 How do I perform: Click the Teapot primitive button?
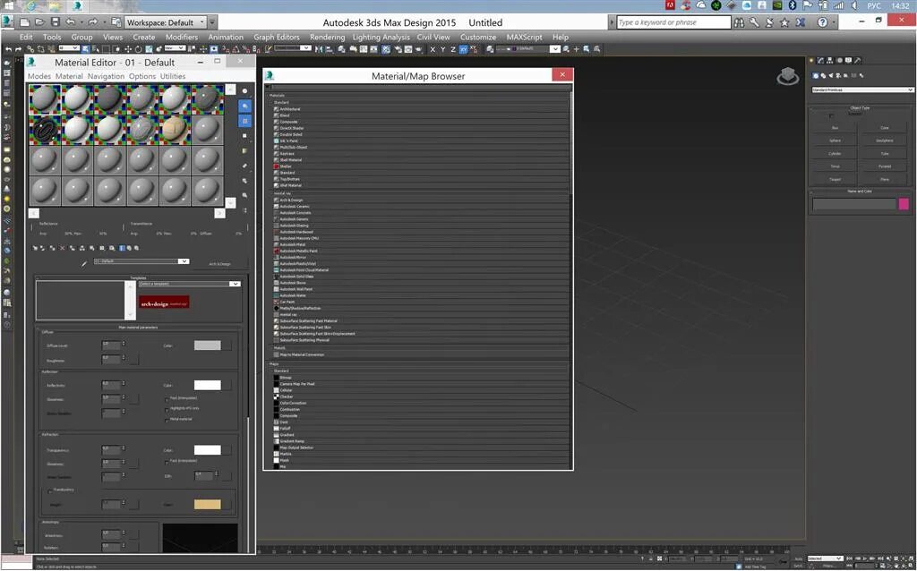835,179
